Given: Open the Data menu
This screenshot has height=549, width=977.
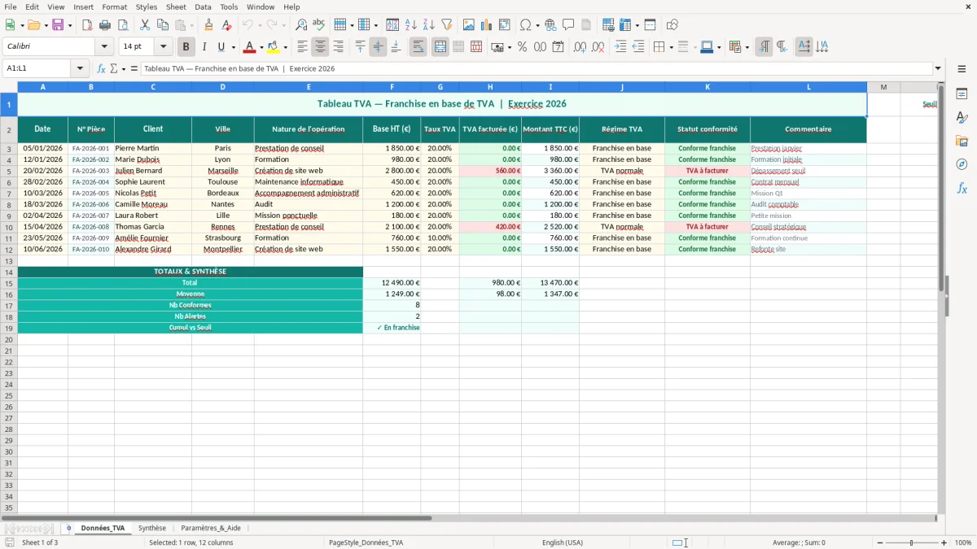Looking at the screenshot, I should (203, 7).
